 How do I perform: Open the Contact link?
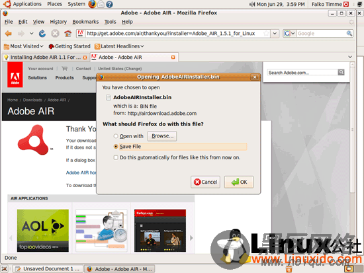83,69
